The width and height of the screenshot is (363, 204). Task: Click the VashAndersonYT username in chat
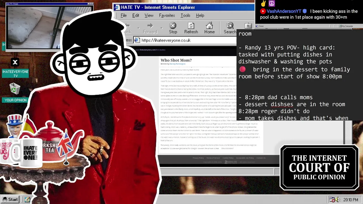[284, 11]
